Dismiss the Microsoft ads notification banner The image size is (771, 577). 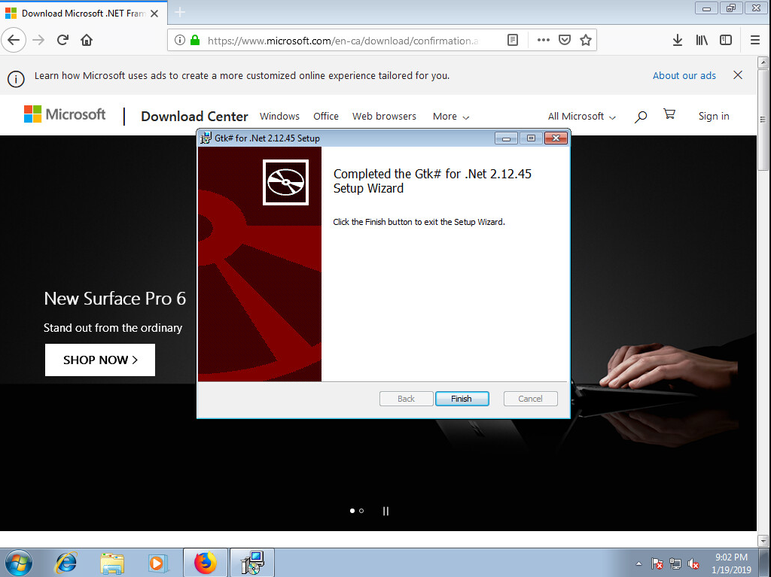[738, 75]
